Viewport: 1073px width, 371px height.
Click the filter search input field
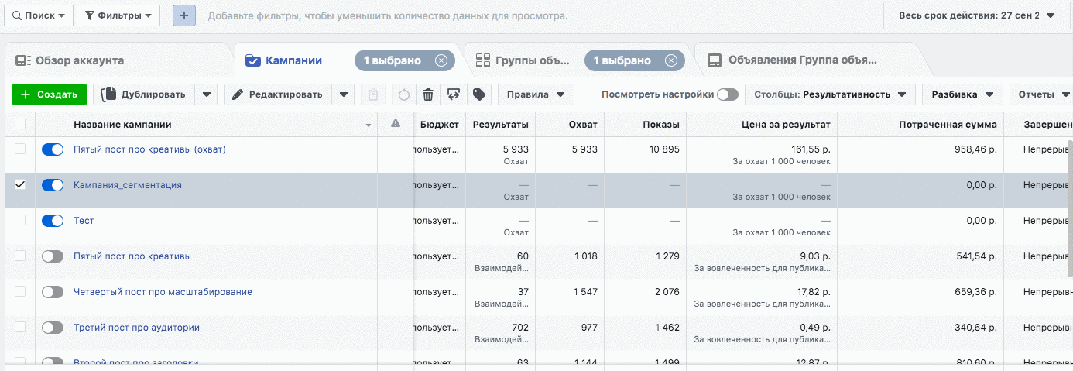coord(387,15)
